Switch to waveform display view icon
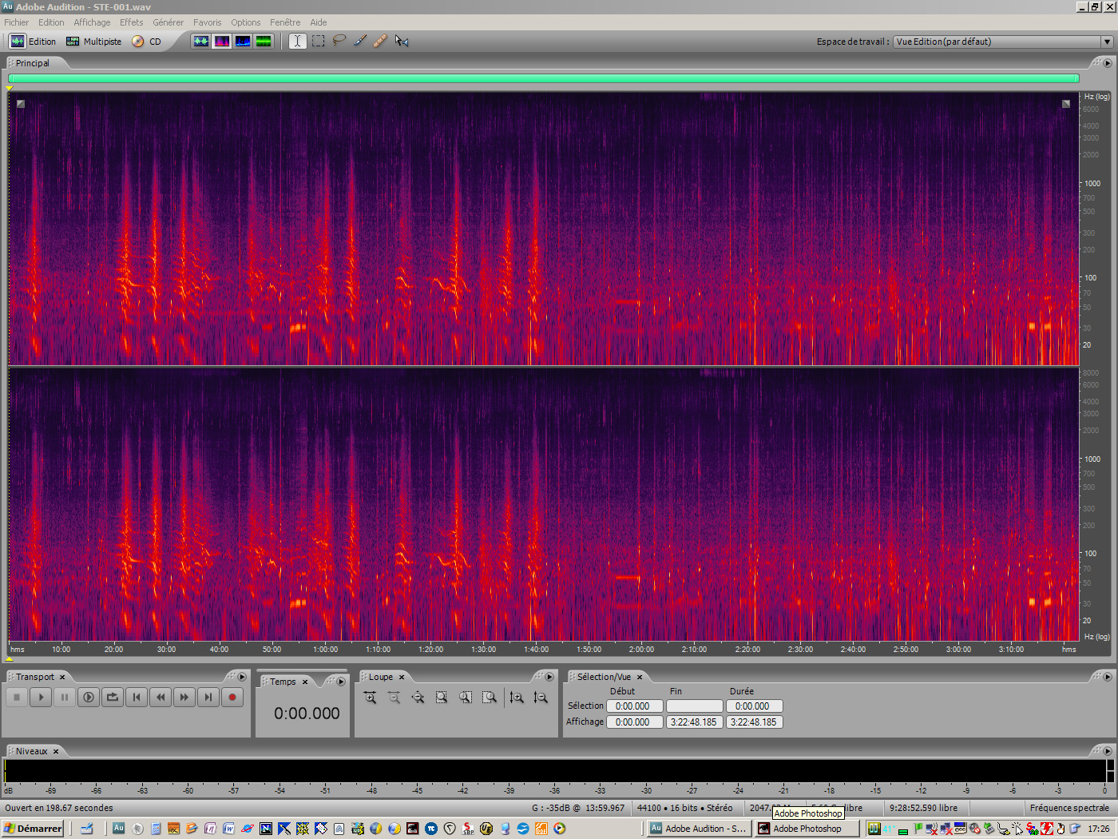 point(201,41)
